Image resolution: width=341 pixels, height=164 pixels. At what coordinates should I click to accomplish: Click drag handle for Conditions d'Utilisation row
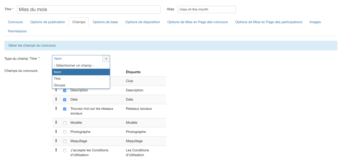[56, 150]
